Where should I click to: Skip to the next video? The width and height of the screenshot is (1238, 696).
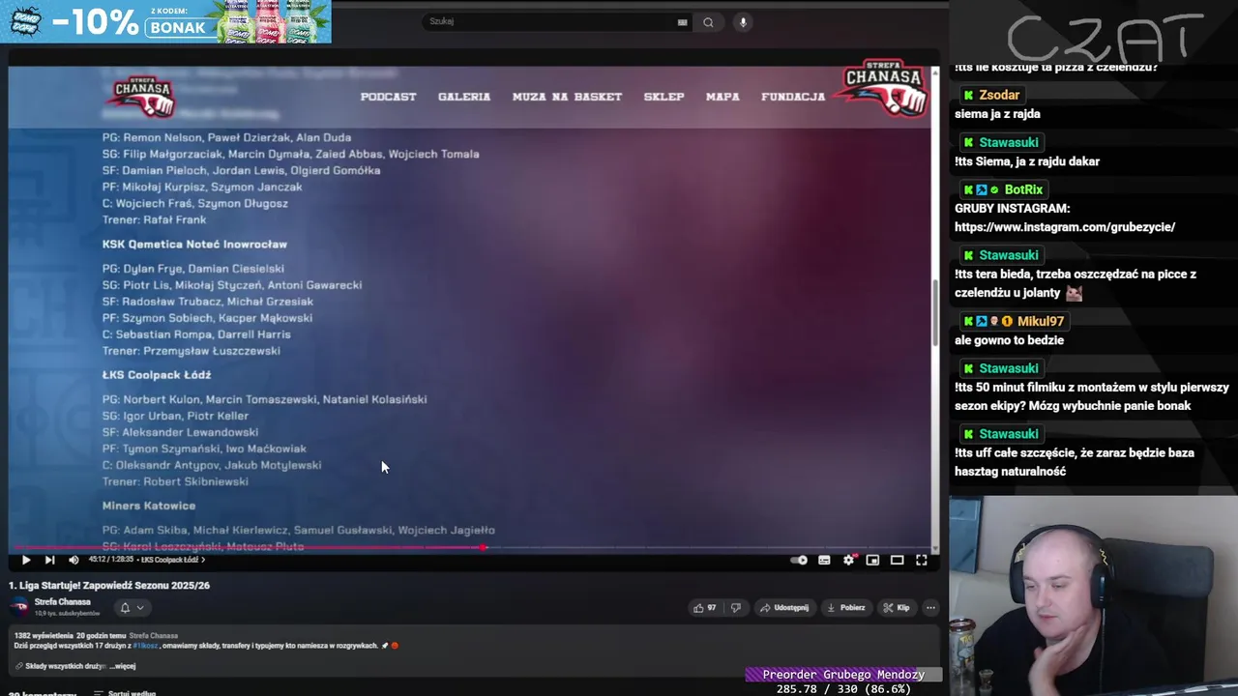49,560
